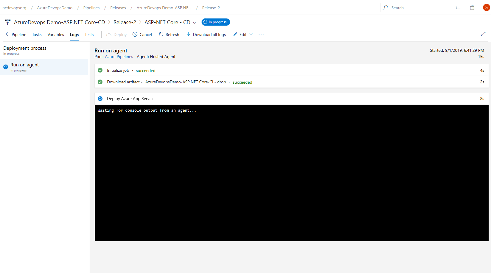Select Run on agent in sidebar
This screenshot has height=273, width=491.
44,67
